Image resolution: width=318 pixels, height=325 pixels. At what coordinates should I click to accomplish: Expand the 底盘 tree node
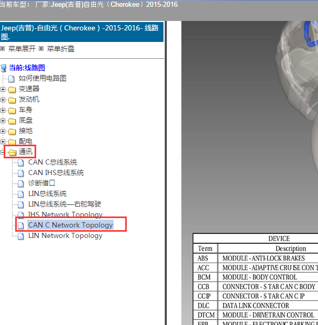point(3,121)
